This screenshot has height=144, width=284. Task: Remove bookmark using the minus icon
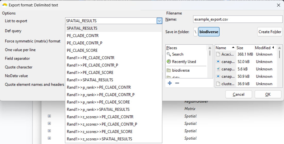tap(177, 83)
